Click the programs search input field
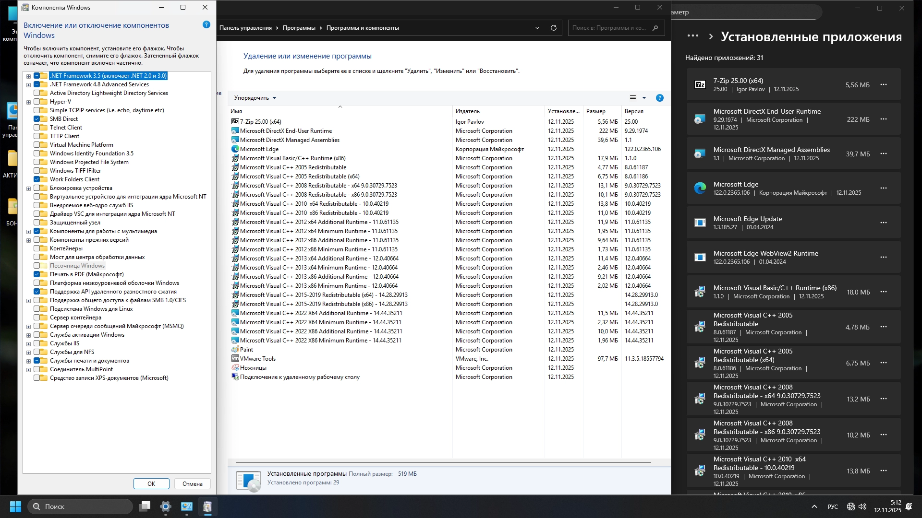The height and width of the screenshot is (518, 922). tap(610, 28)
